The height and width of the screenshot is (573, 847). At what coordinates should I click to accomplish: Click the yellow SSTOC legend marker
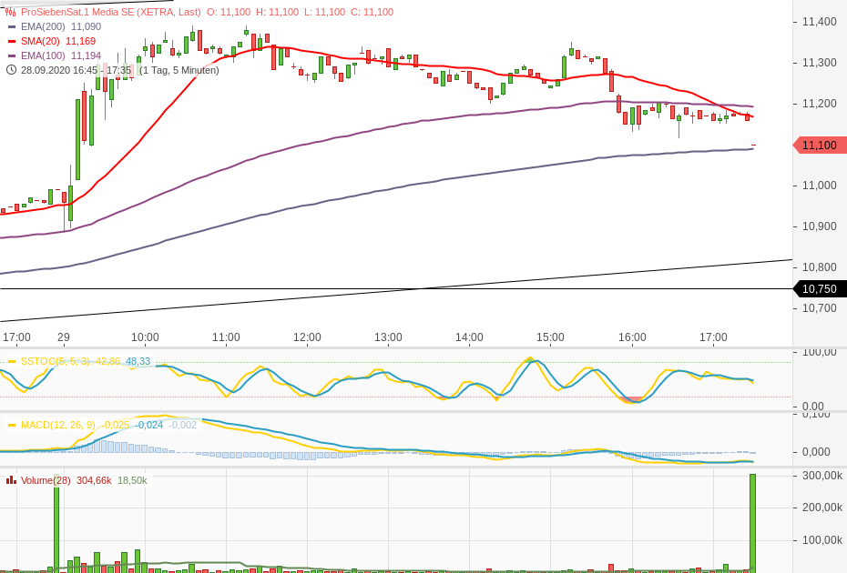(11, 361)
